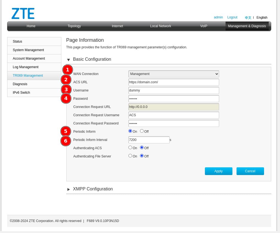Enable Authenticating ACS On option

[x=130, y=148]
